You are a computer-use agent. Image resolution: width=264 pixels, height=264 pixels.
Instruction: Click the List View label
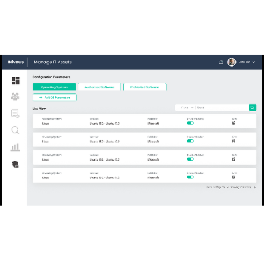coord(39,109)
